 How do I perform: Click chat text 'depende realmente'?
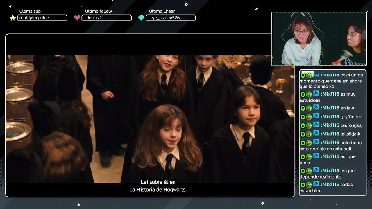[320, 177]
